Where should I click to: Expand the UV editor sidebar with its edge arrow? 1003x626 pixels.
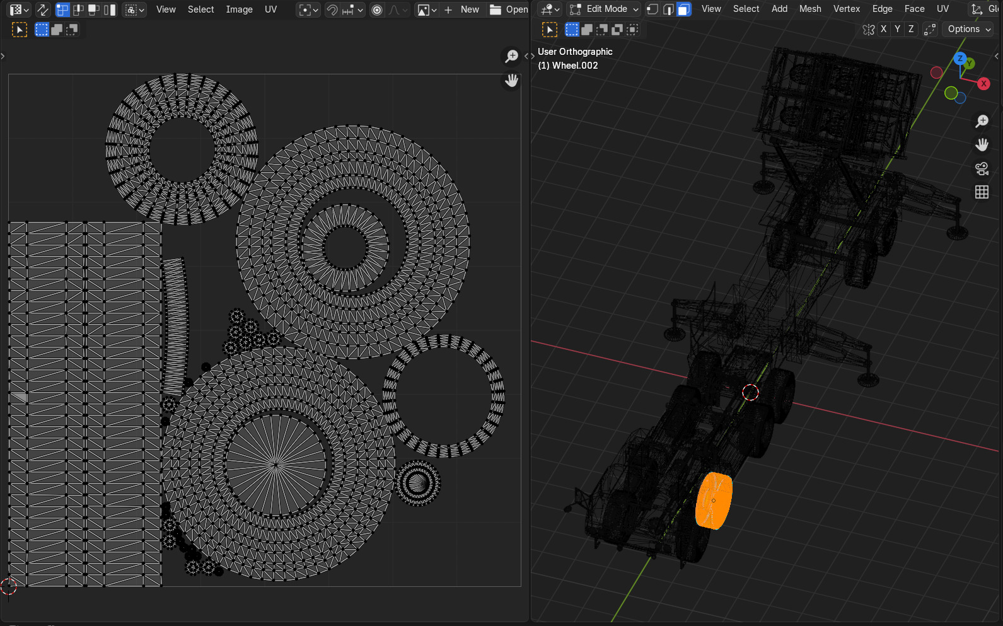coord(526,56)
